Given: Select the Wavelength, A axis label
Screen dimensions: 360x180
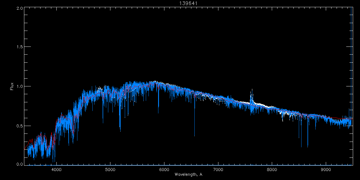Looking at the screenshot, I should (188, 174).
